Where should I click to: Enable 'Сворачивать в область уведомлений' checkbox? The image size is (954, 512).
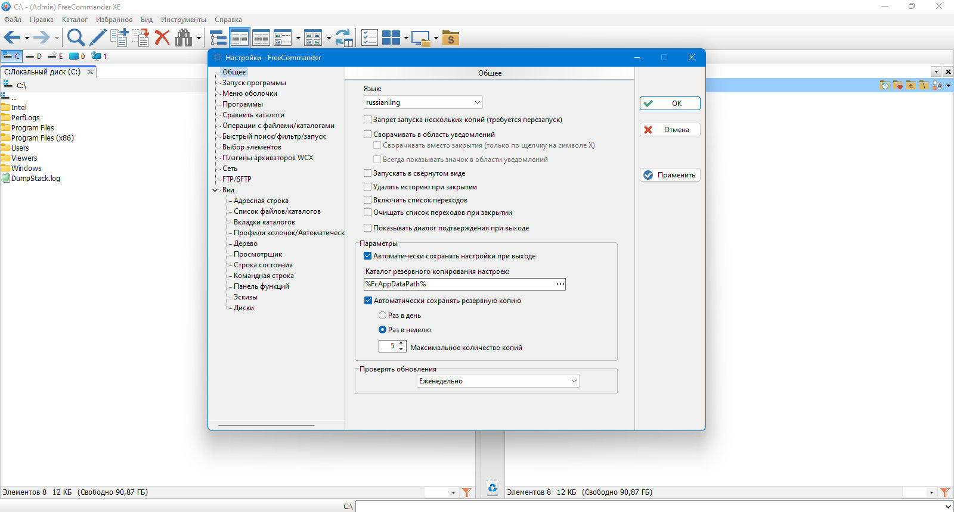(368, 135)
